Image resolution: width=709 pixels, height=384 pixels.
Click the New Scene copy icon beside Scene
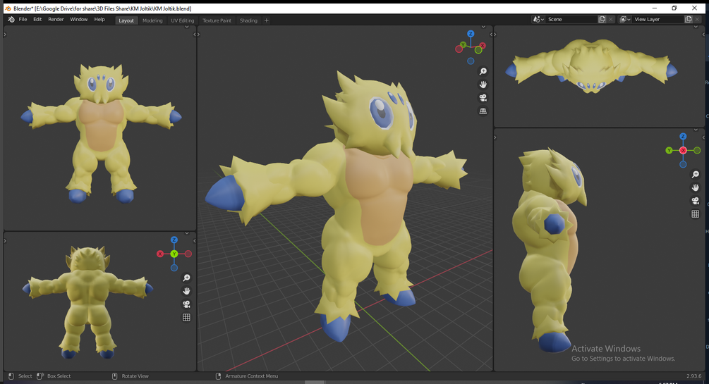coord(602,20)
